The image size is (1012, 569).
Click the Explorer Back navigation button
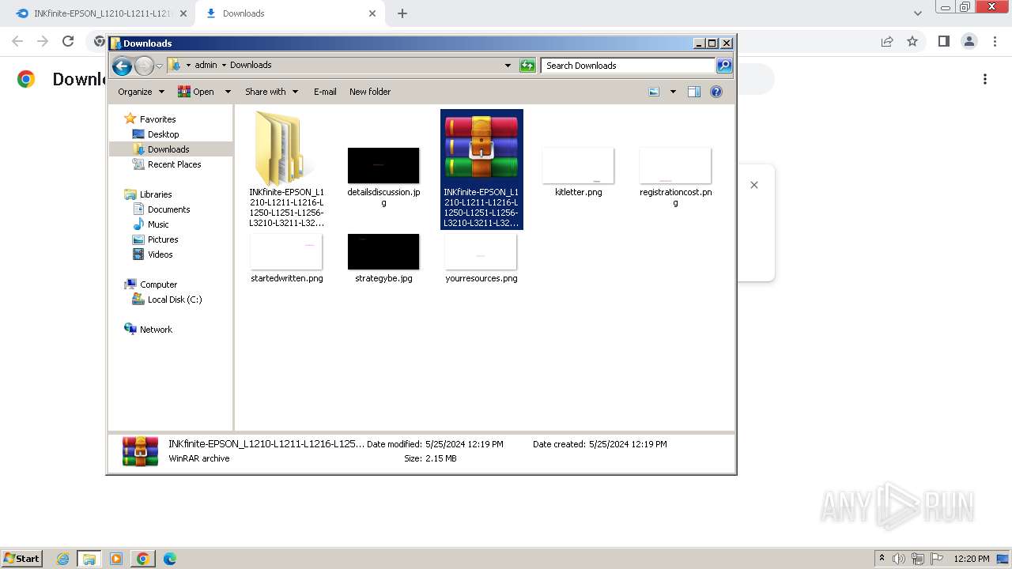click(122, 66)
